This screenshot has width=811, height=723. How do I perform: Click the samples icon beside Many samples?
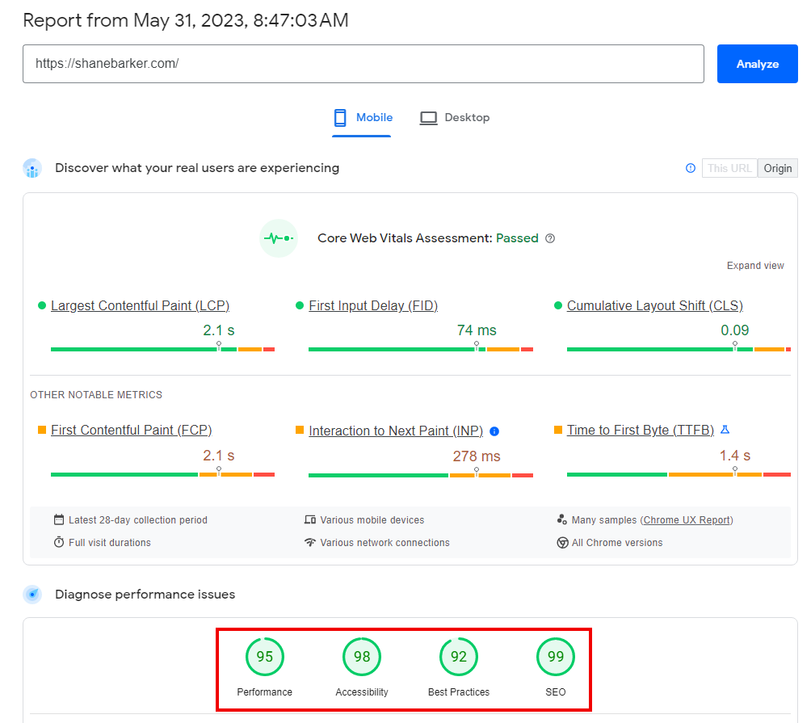coord(561,519)
